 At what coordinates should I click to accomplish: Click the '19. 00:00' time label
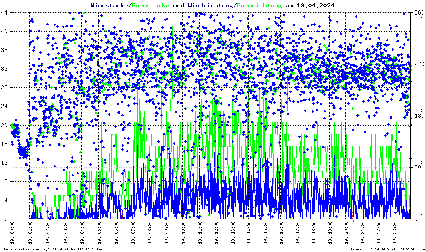pos(12,233)
